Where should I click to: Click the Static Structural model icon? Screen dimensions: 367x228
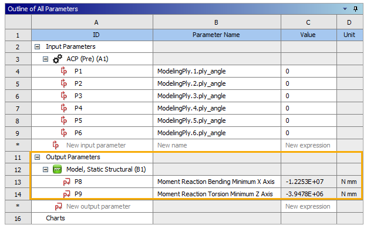click(57, 169)
